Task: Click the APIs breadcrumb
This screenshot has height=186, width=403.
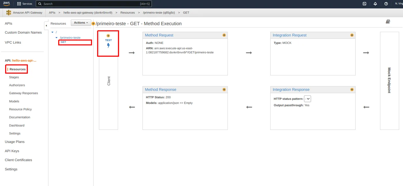Action: (x=52, y=13)
